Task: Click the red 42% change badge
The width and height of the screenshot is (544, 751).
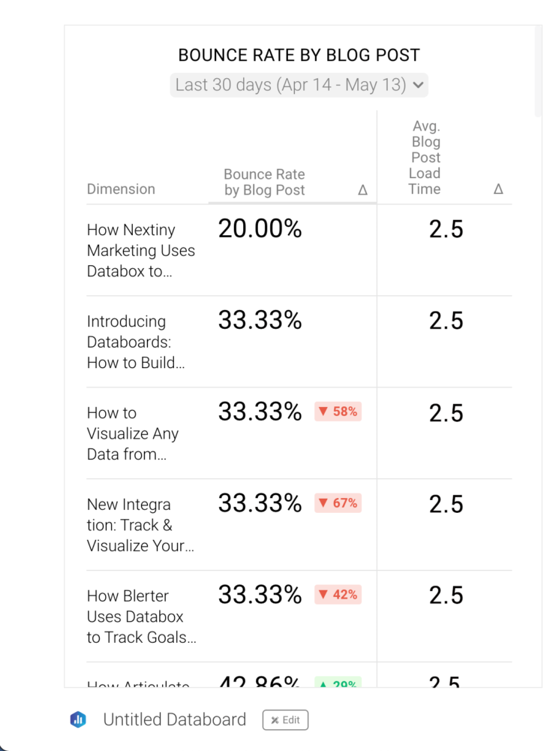Action: (x=338, y=595)
